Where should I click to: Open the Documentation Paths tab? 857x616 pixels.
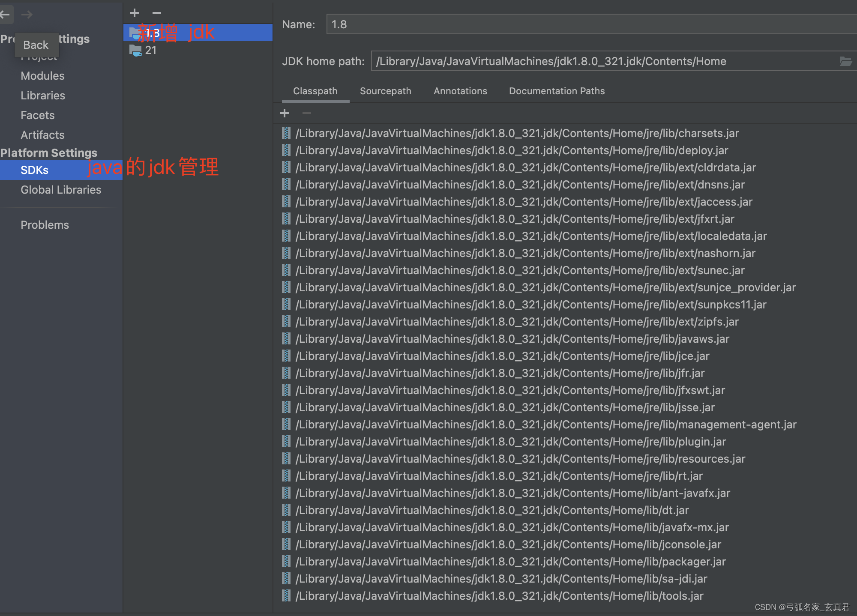tap(557, 91)
